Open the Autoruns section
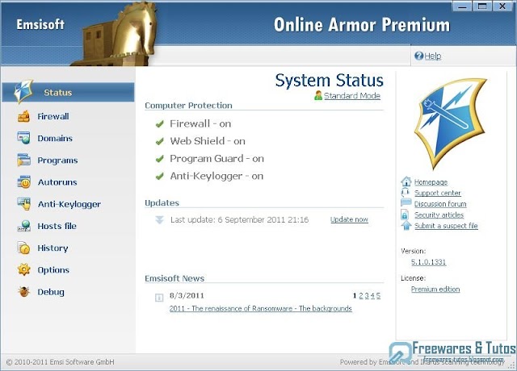The height and width of the screenshot is (371, 517). pos(57,182)
